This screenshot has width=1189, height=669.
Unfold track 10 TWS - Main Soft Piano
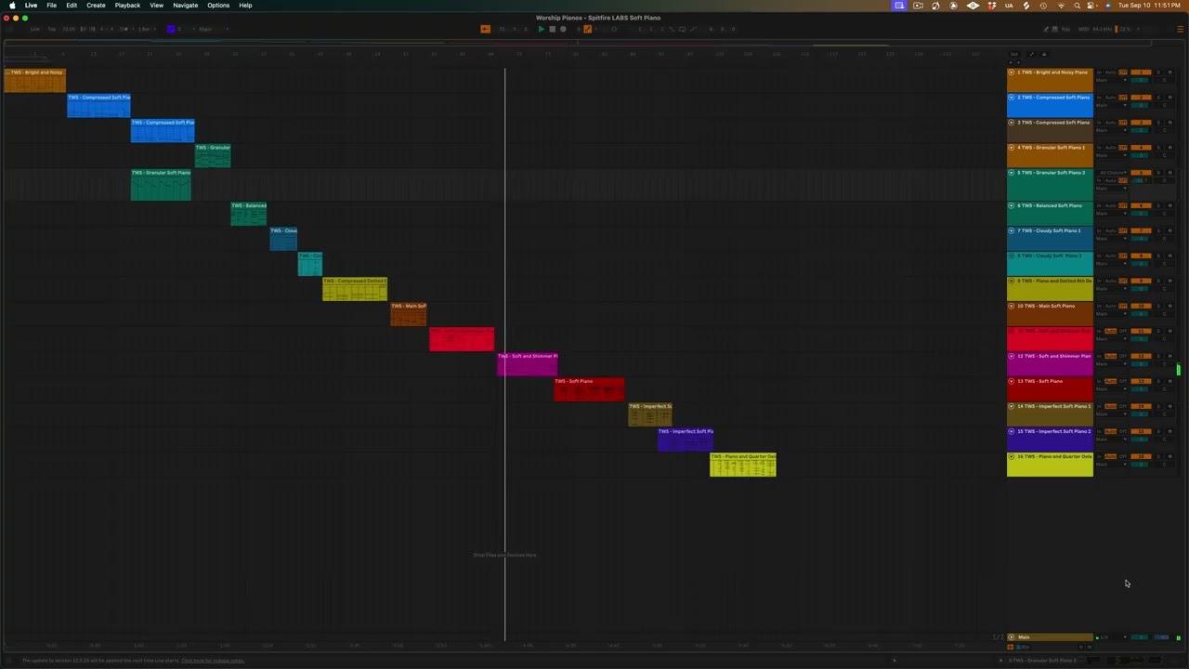point(1012,306)
